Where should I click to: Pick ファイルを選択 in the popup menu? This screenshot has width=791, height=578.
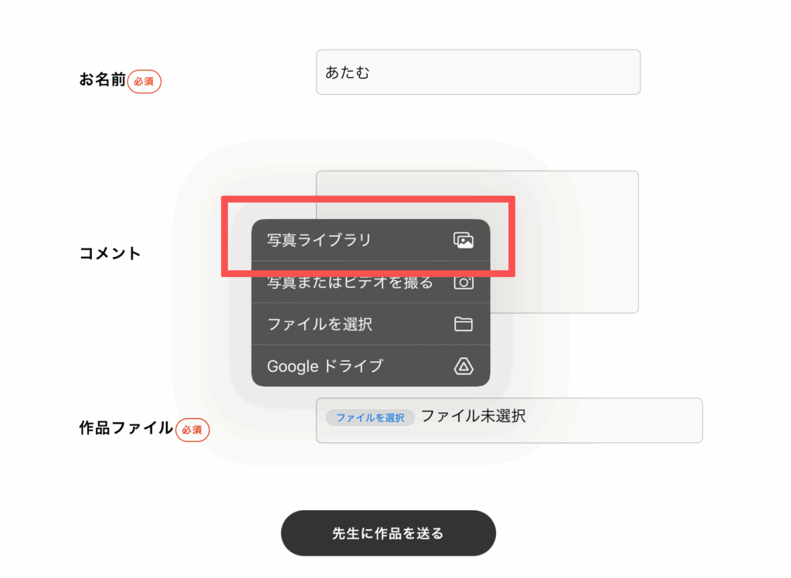(x=320, y=324)
